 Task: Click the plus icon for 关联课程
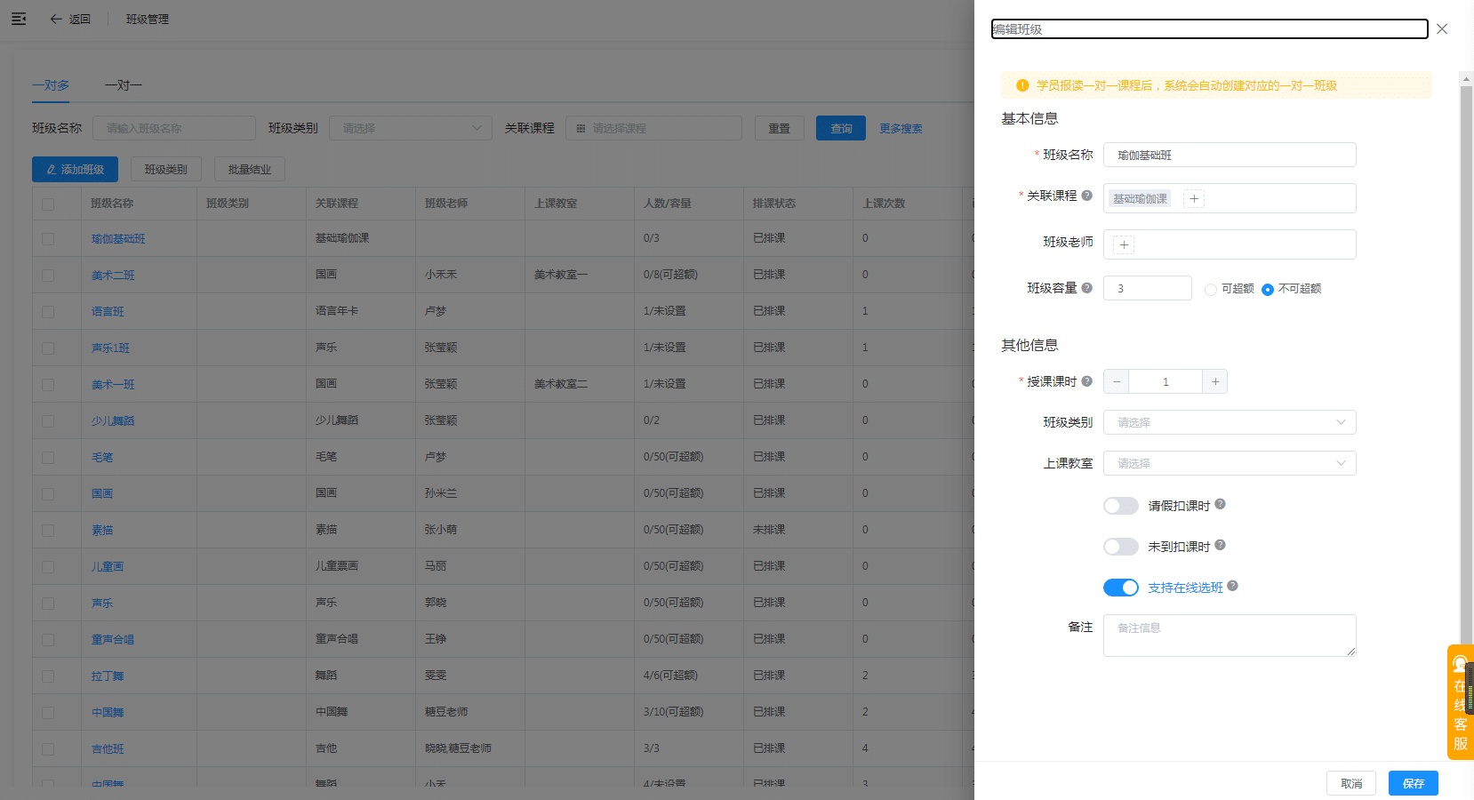(x=1194, y=199)
